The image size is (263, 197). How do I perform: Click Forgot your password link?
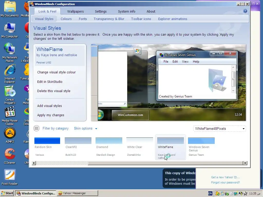coord(226,182)
